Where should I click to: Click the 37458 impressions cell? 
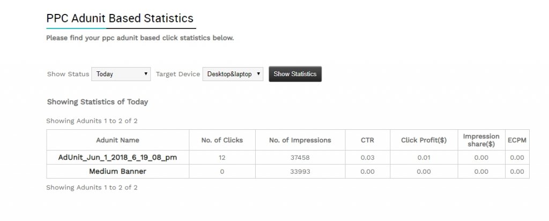[300, 158]
